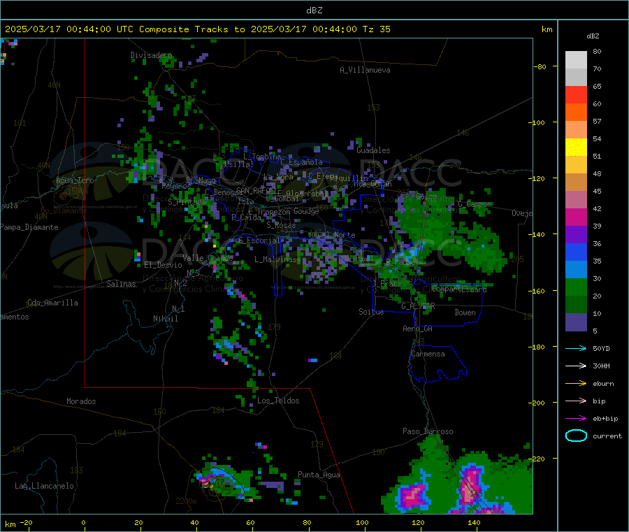Select the bright yellow 51-54 dBZ swatch
The height and width of the screenshot is (532, 629).
[576, 148]
